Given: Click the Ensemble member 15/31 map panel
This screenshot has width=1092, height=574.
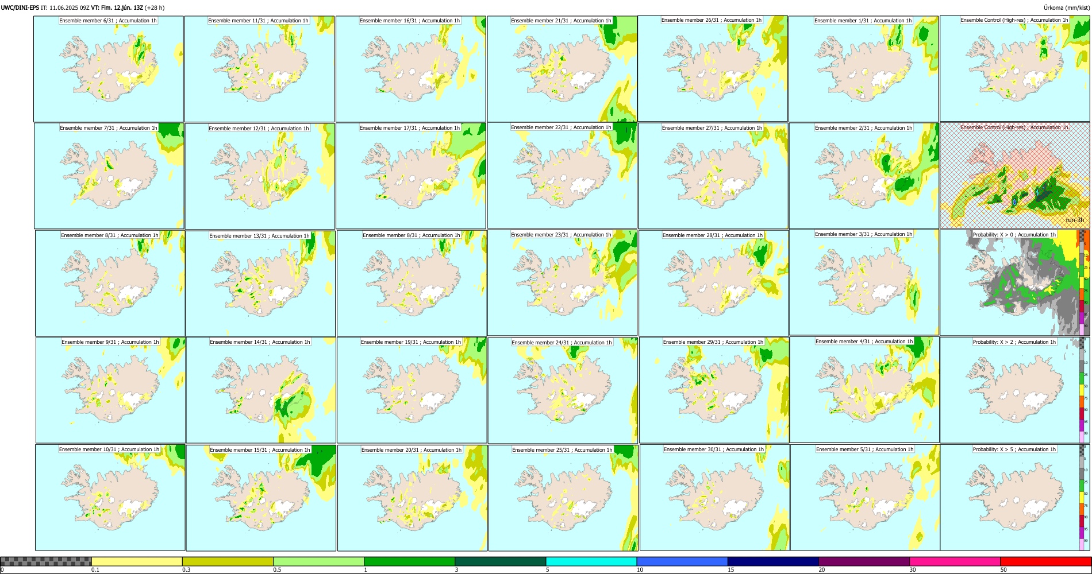Looking at the screenshot, I should [261, 498].
